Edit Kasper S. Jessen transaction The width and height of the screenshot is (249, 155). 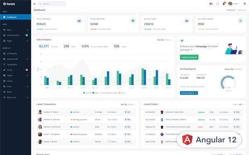127,141
